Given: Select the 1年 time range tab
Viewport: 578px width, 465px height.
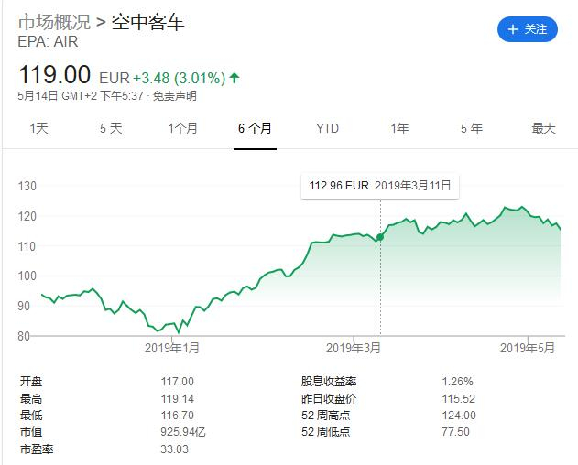Looking at the screenshot, I should click(x=399, y=128).
